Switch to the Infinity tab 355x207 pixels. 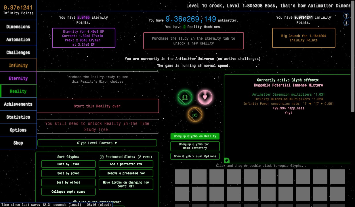click(x=18, y=65)
